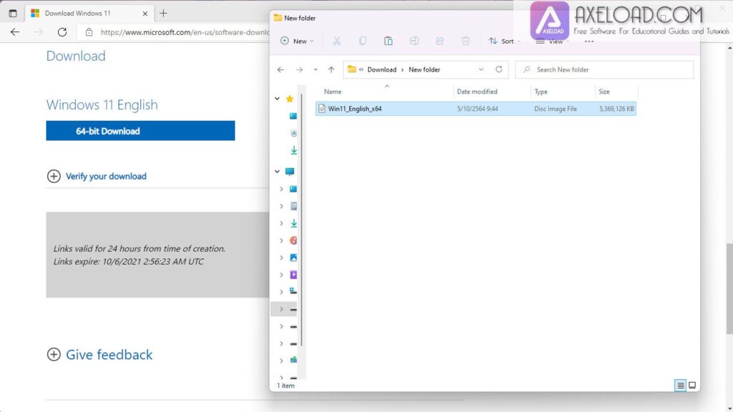Click the Disc Image File type cell
Screen dimensions: 733x412
pos(555,109)
